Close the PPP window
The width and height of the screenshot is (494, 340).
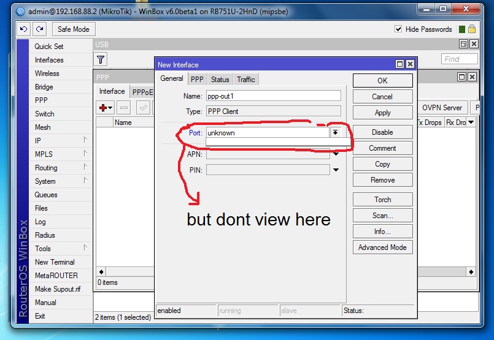click(x=472, y=77)
